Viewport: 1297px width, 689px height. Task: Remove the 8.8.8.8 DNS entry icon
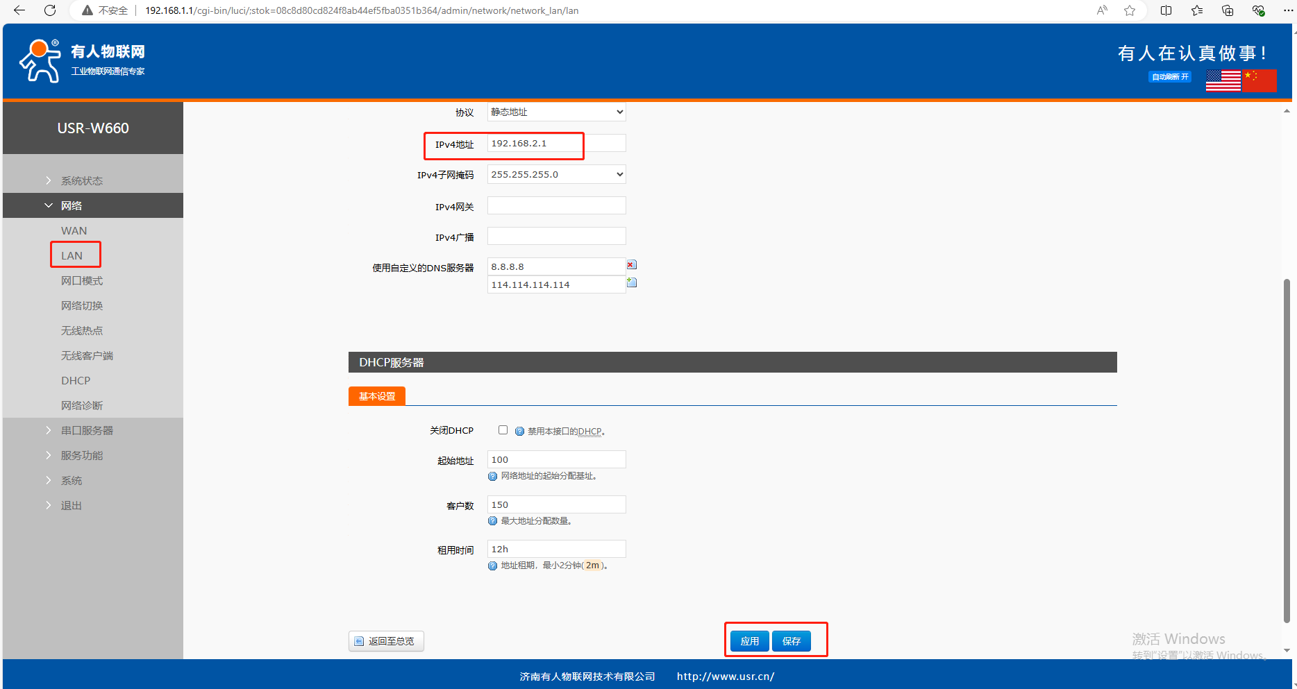point(631,265)
